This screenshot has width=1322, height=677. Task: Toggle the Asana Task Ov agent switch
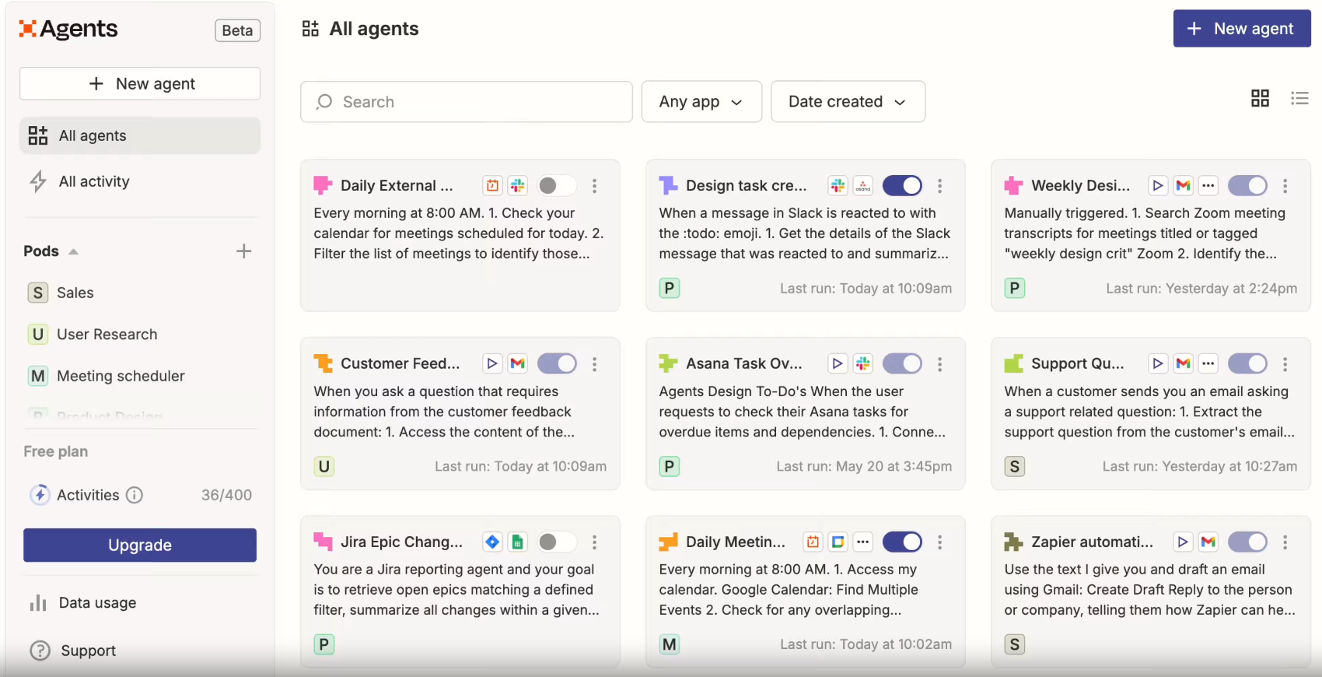click(x=902, y=363)
